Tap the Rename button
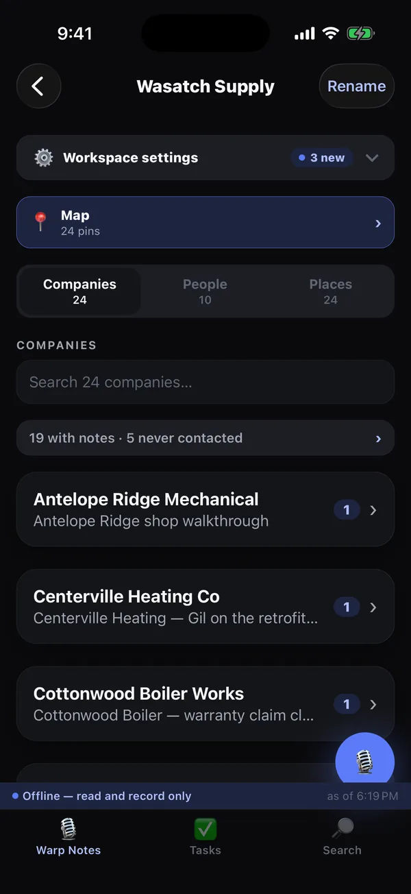This screenshot has width=411, height=894. coord(357,86)
